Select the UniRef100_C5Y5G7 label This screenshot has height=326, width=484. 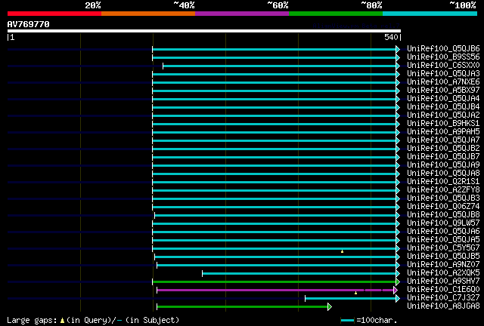(x=443, y=248)
